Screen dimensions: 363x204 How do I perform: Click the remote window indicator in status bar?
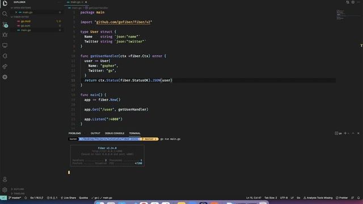click(x=3, y=198)
